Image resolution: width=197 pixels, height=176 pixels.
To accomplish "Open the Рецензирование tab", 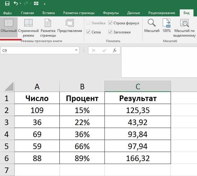I will pos(162,13).
